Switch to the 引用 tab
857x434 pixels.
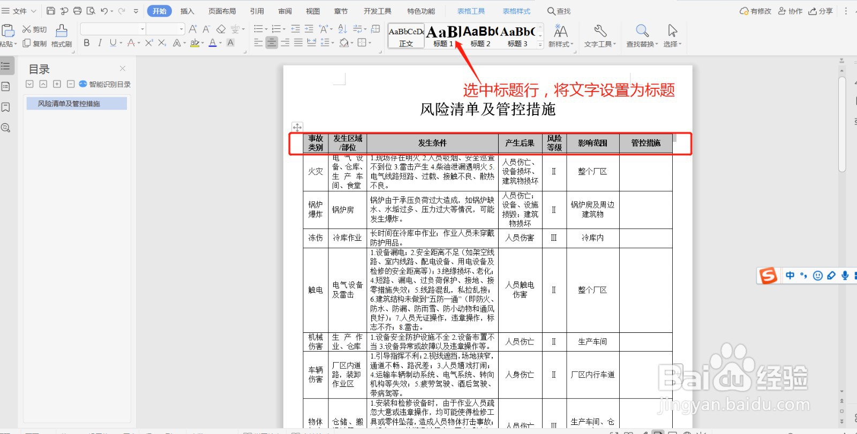coord(257,11)
